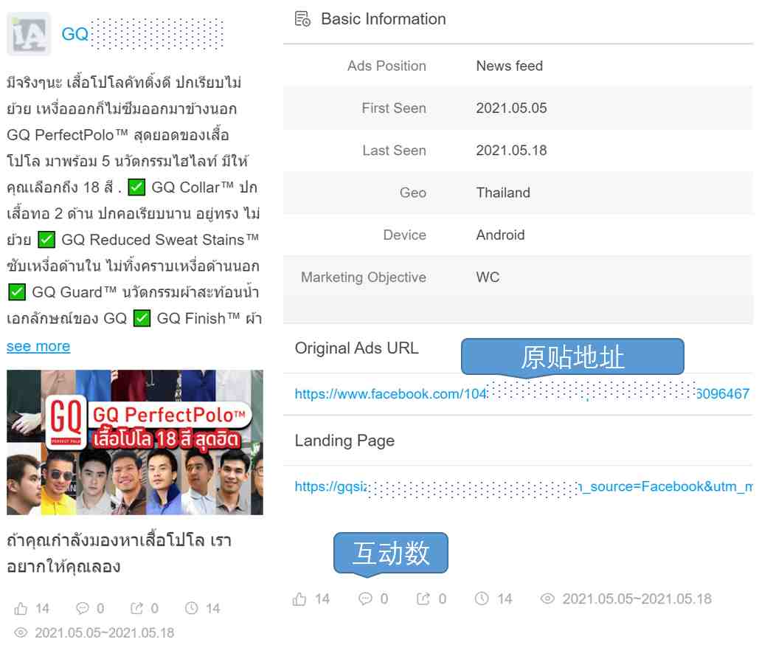
Task: Click the clock icon in the details panel
Action: pyautogui.click(x=482, y=599)
